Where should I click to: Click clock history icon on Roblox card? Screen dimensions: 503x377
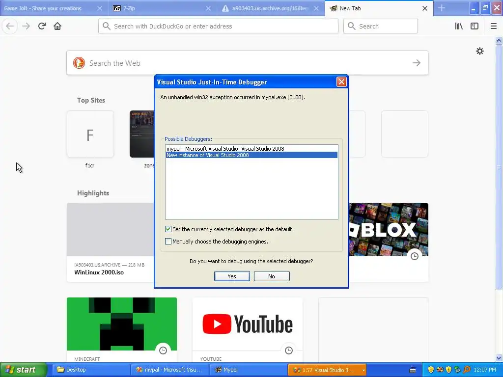pos(415,256)
